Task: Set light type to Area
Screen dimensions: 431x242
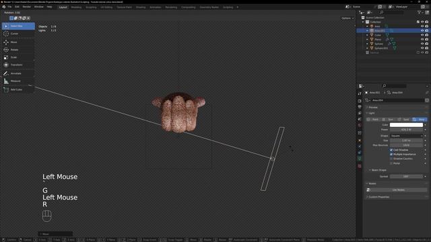Action: [420, 120]
